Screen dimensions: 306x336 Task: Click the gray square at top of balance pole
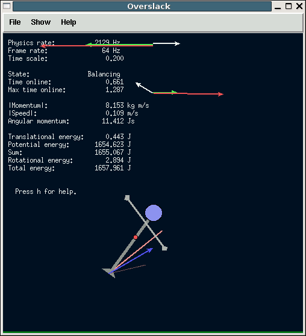127,198
